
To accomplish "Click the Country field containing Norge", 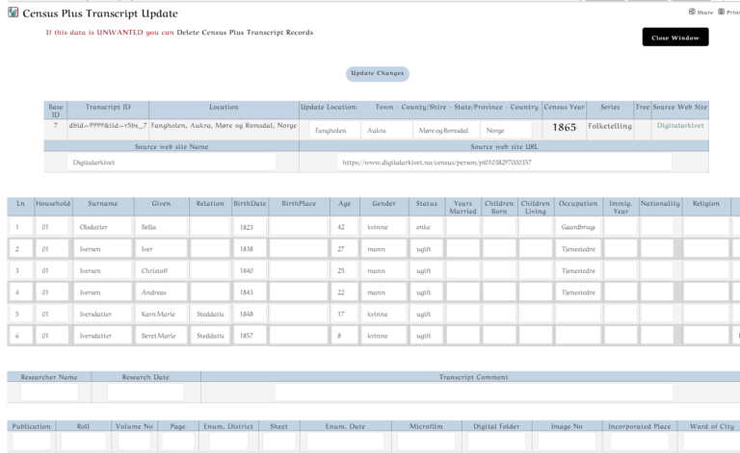I will point(506,130).
